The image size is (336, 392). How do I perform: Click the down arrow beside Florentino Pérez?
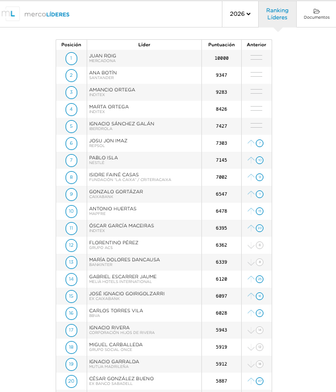pos(251,246)
